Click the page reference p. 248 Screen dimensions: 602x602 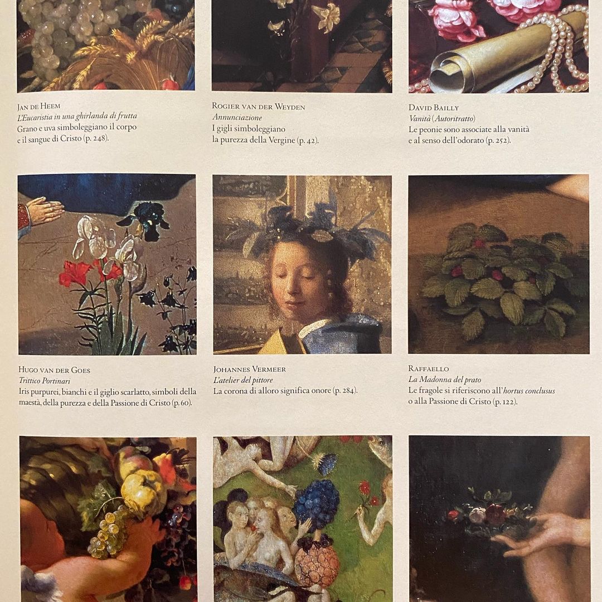95,138
